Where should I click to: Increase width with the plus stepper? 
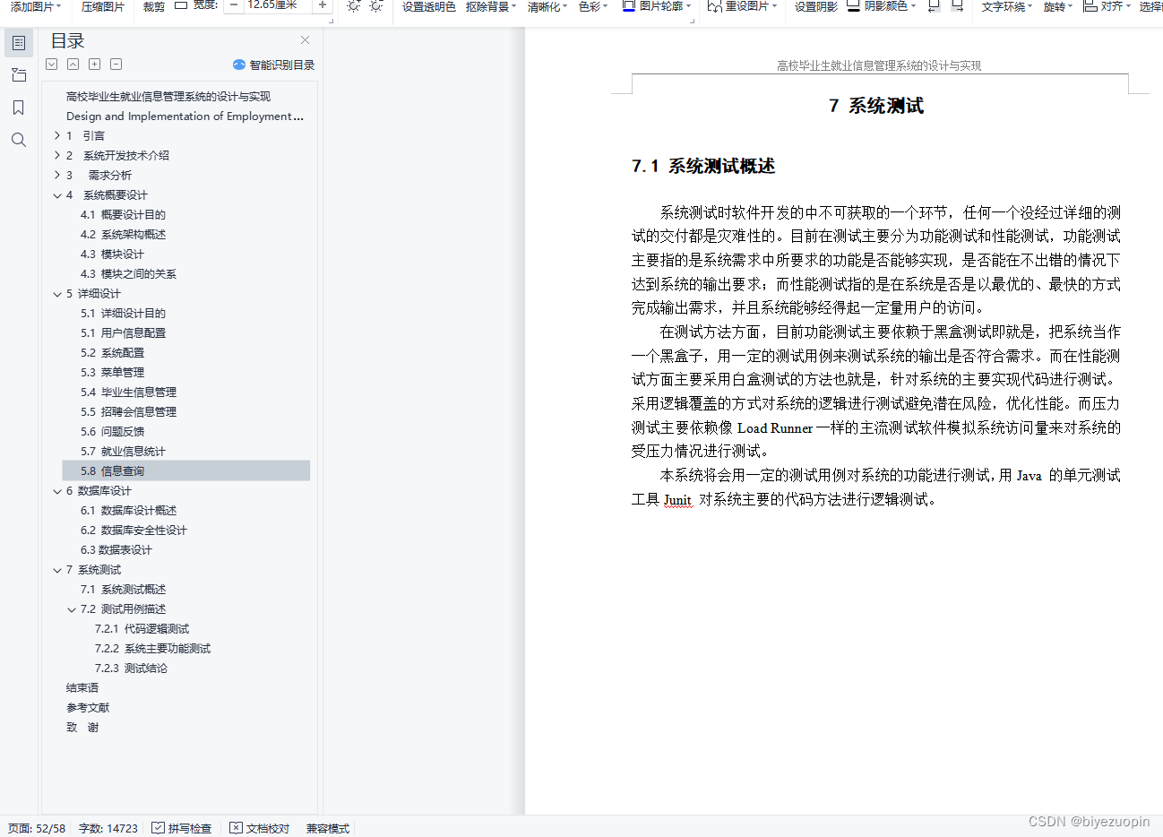point(323,5)
